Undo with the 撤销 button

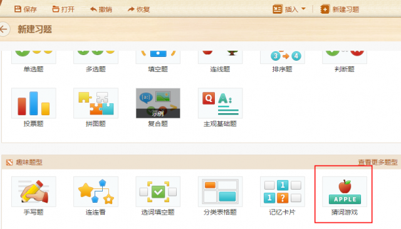101,9
